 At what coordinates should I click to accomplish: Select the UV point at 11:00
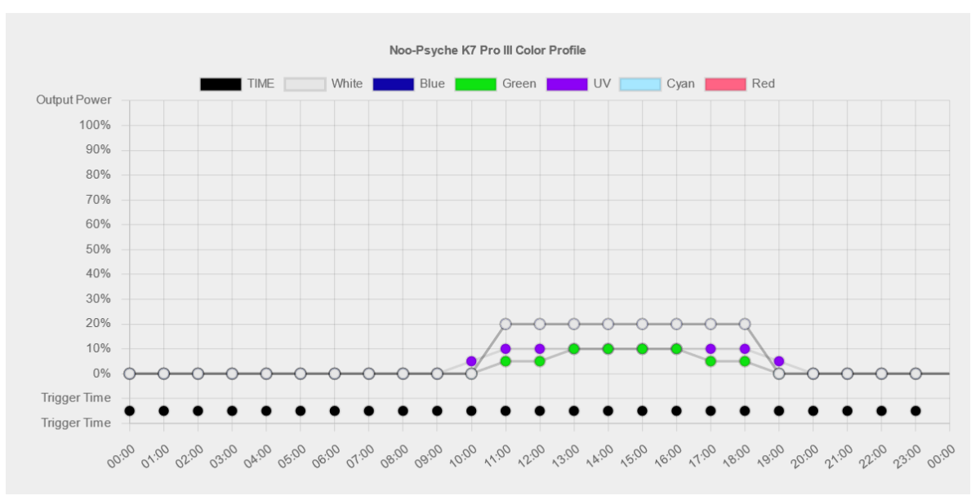point(506,349)
